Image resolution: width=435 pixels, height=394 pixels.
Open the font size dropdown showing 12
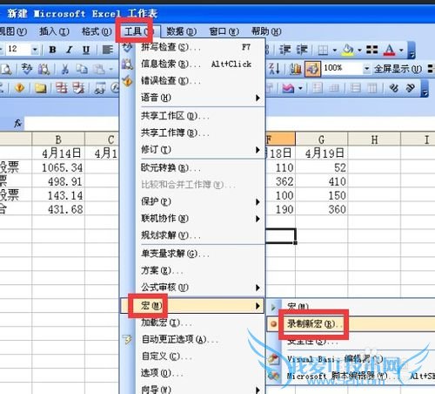[x=35, y=50]
